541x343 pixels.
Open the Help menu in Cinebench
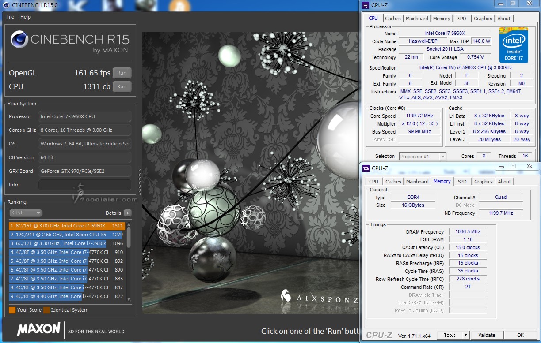coord(26,17)
